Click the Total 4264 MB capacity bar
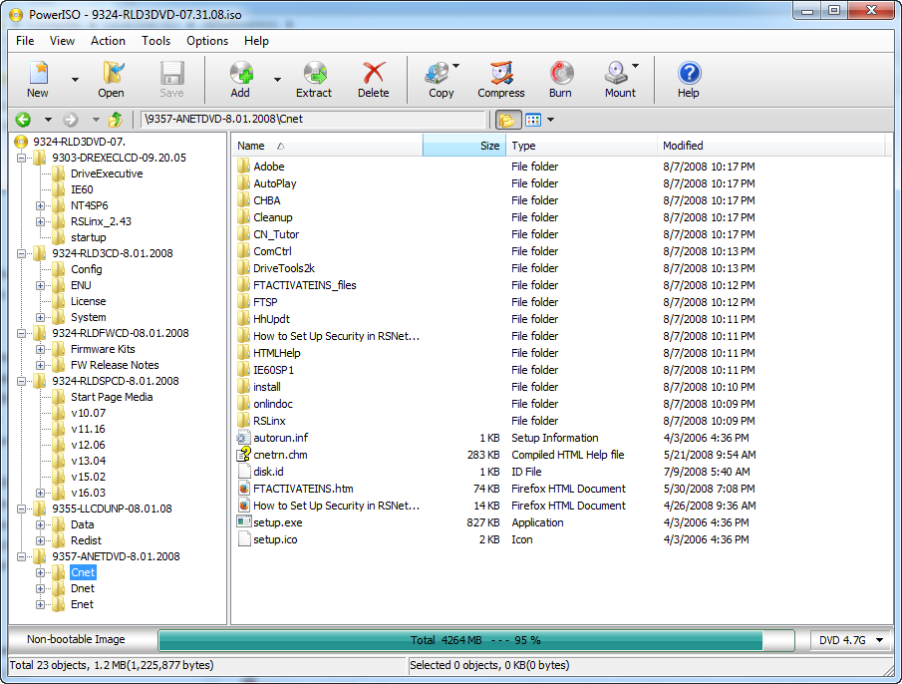The width and height of the screenshot is (902, 684). 475,640
